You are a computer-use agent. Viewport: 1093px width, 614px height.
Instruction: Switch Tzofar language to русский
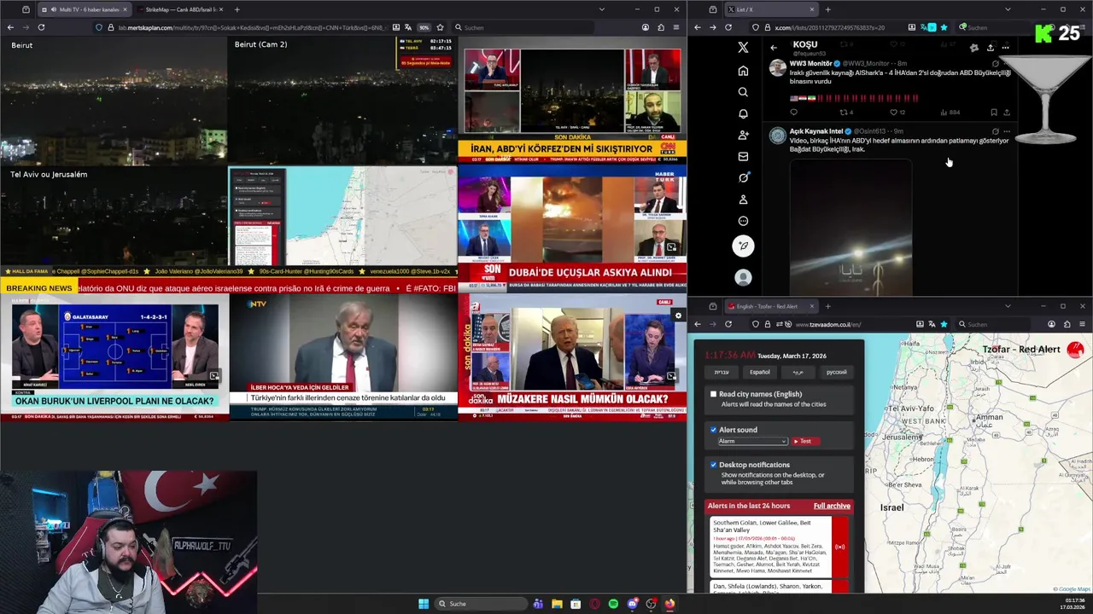tap(837, 372)
